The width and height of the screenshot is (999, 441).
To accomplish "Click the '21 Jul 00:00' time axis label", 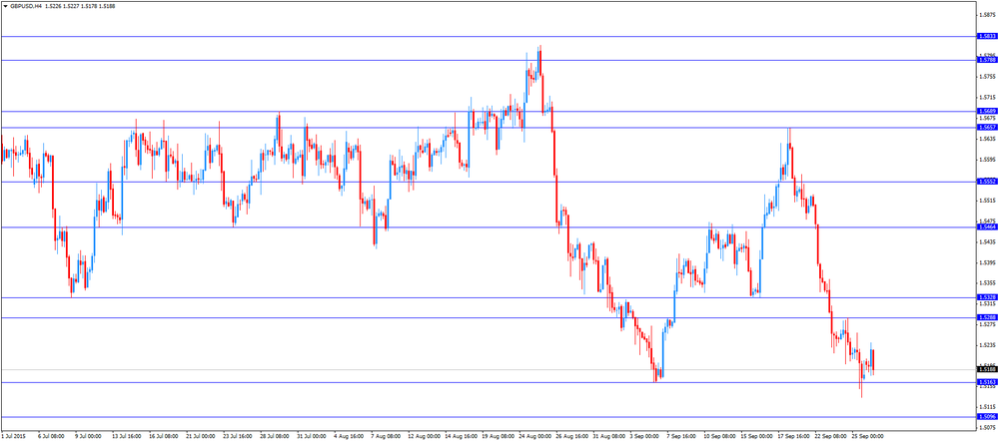I will pos(201,437).
